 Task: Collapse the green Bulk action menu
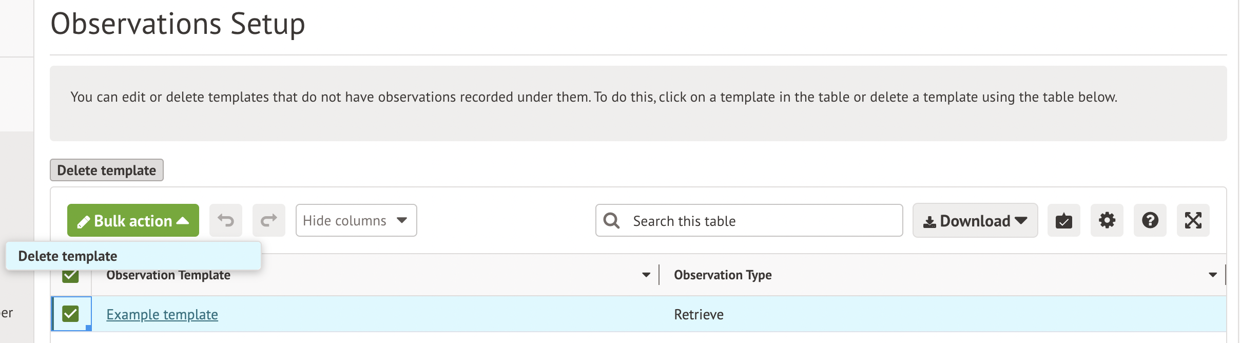133,220
